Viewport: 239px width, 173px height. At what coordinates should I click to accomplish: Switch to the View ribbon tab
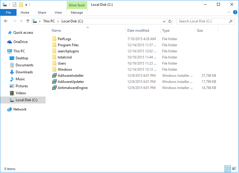pos(58,13)
